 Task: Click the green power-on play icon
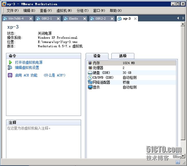10,62
